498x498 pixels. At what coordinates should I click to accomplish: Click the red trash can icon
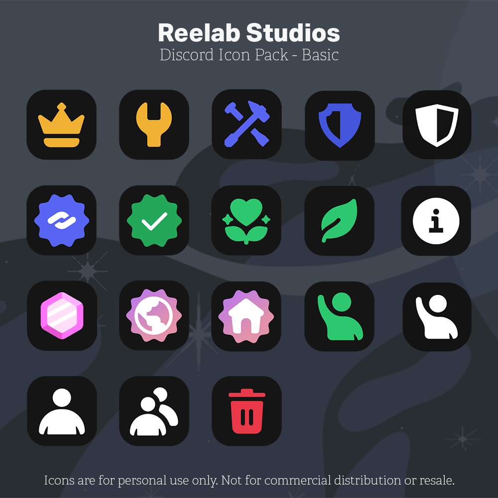point(247,411)
